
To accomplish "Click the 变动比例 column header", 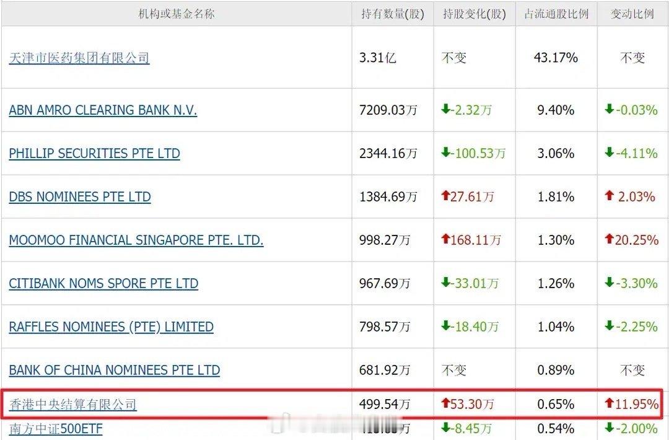I will [x=632, y=14].
